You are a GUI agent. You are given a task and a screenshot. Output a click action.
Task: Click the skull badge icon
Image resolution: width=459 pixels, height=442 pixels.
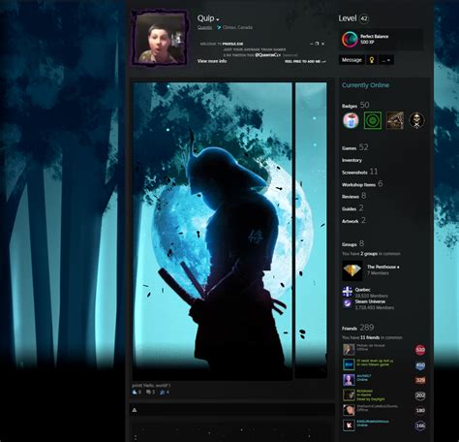[x=416, y=120]
